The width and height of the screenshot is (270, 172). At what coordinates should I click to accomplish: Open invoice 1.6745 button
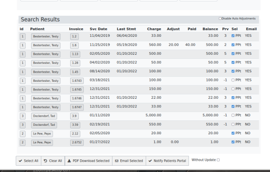point(77,89)
